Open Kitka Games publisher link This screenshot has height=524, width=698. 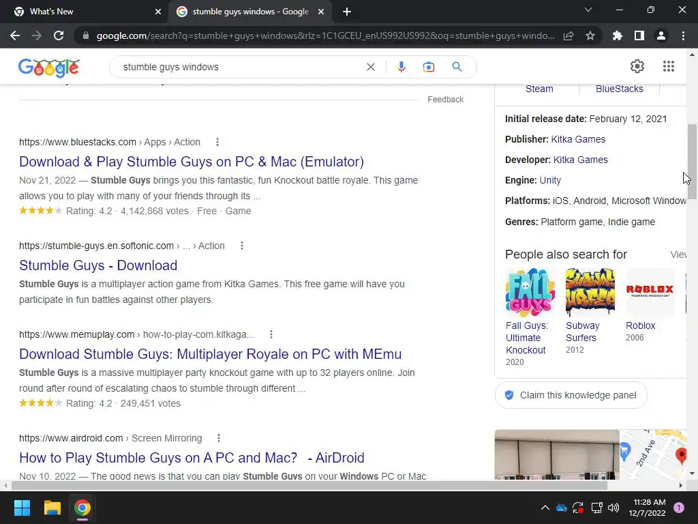578,139
